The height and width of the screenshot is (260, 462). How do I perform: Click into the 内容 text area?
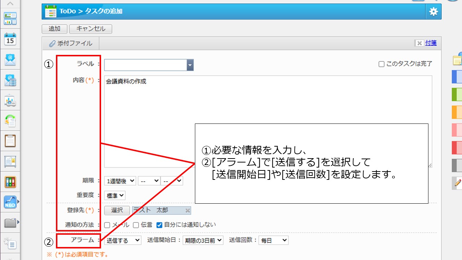(x=268, y=122)
